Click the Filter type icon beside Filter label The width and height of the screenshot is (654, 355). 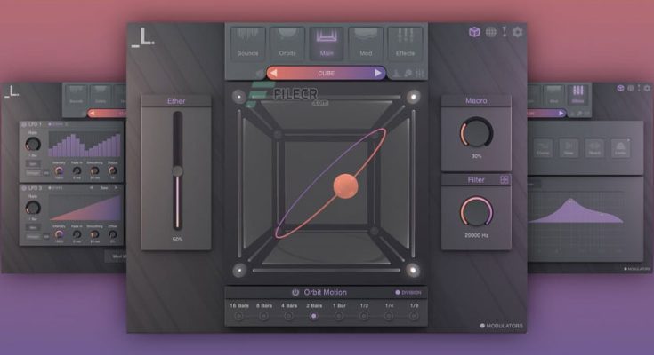coord(504,179)
